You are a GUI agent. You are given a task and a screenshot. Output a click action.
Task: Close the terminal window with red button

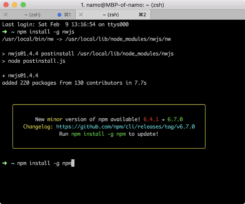pyautogui.click(x=6, y=5)
